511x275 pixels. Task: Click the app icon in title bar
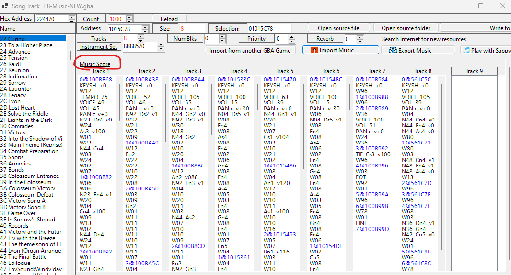click(5, 6)
